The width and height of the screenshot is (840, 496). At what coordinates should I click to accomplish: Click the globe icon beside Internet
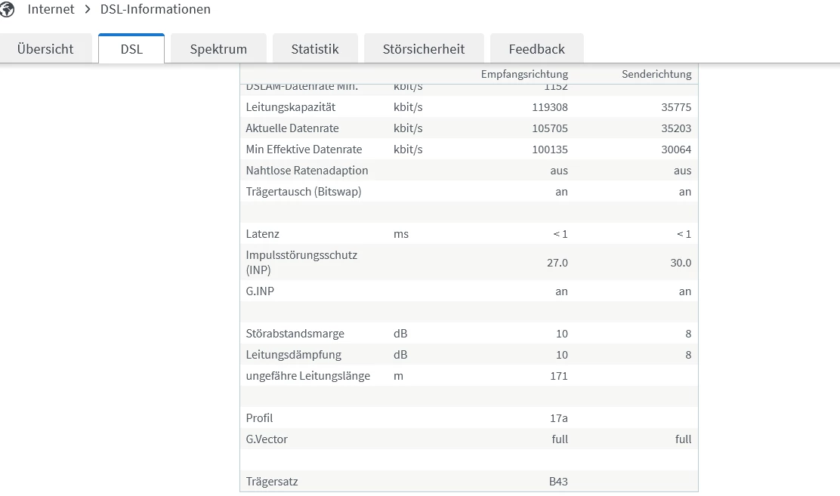tap(8, 9)
